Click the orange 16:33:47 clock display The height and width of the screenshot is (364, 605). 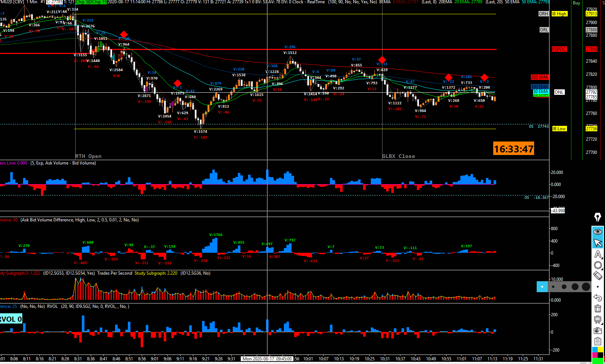point(514,149)
